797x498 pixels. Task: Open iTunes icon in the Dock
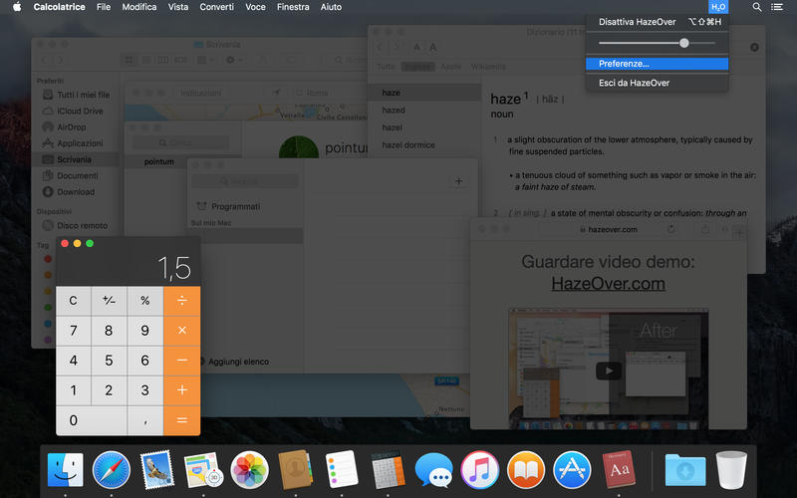[480, 470]
